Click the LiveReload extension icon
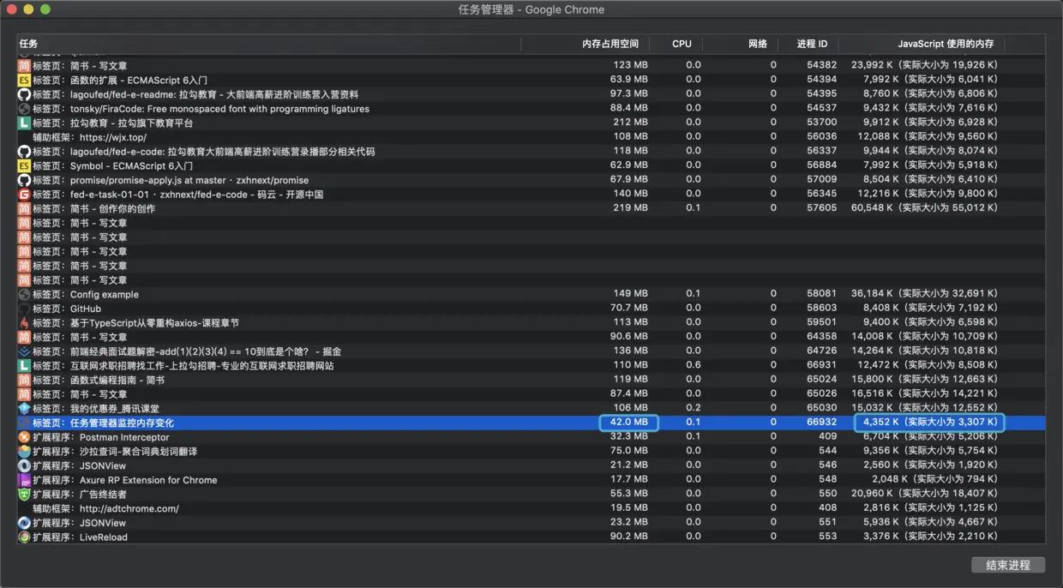The image size is (1063, 588). [24, 537]
